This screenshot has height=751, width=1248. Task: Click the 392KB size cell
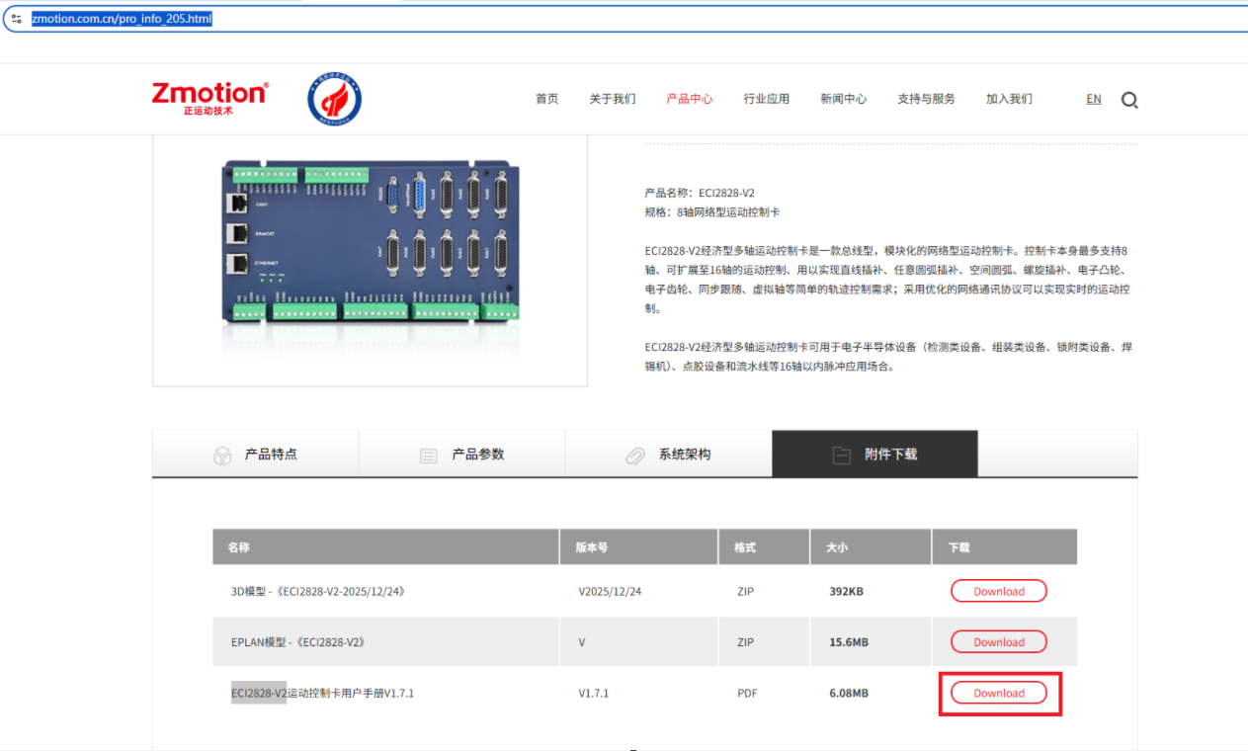coord(847,591)
